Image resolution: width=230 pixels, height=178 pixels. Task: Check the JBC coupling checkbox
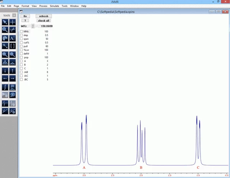(21, 79)
